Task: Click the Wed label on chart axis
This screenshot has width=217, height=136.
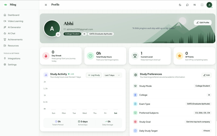Action: (x=85, y=113)
